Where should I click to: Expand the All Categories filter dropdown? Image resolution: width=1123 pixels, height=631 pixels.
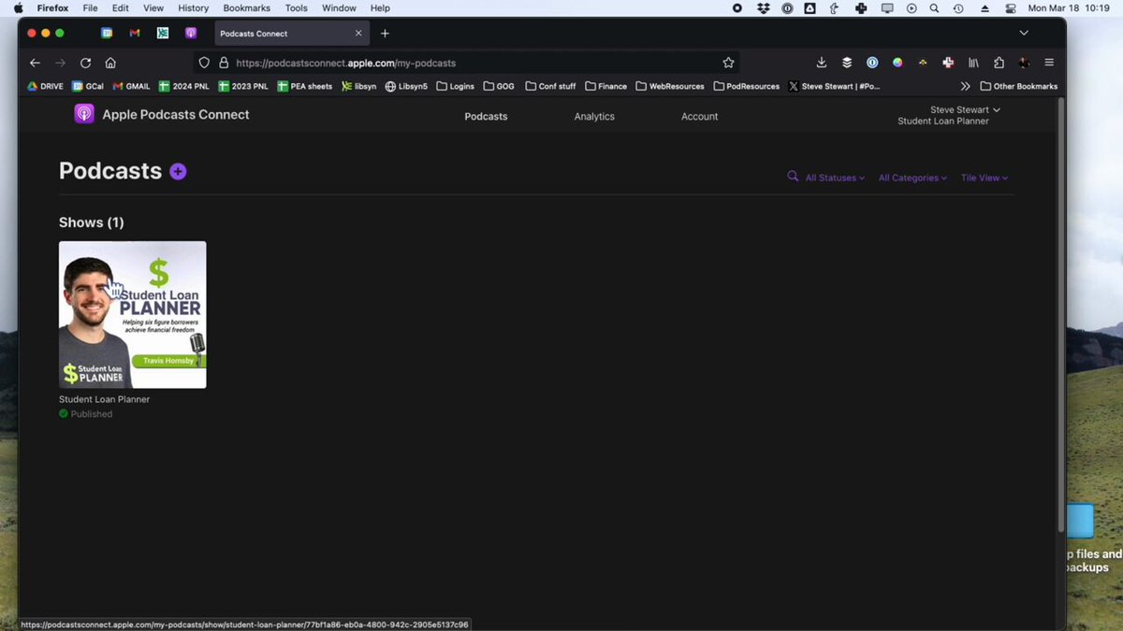click(x=912, y=178)
